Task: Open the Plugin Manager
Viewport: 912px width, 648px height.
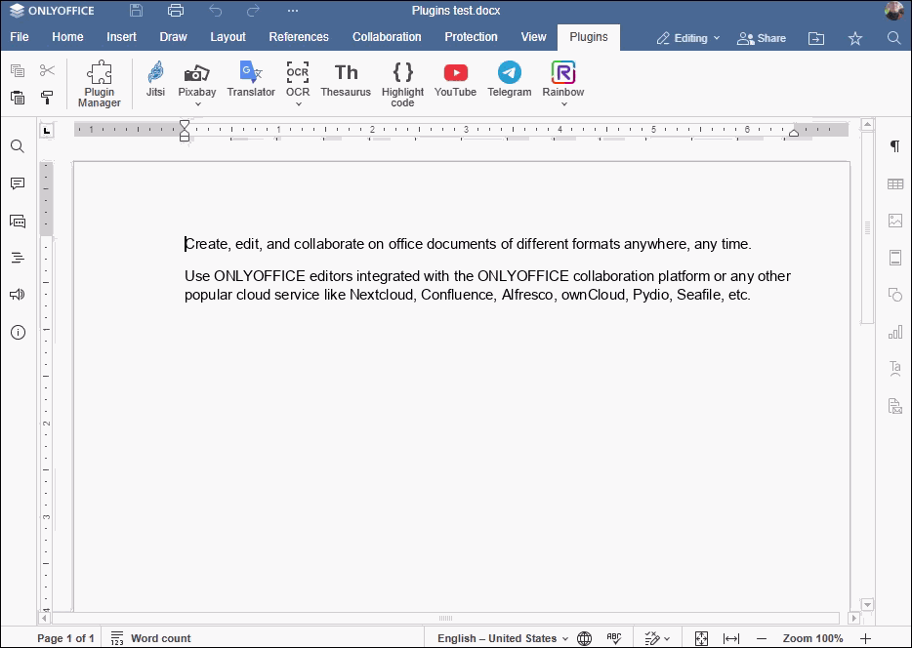Action: pyautogui.click(x=100, y=84)
